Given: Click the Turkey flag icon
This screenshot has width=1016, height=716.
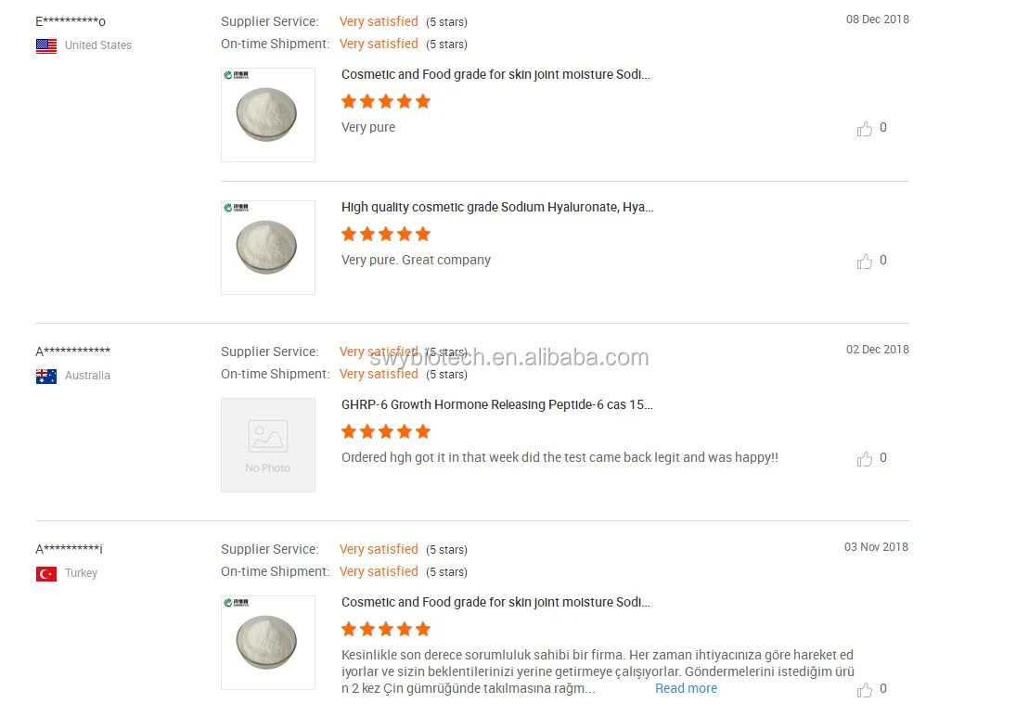Looking at the screenshot, I should 46,574.
